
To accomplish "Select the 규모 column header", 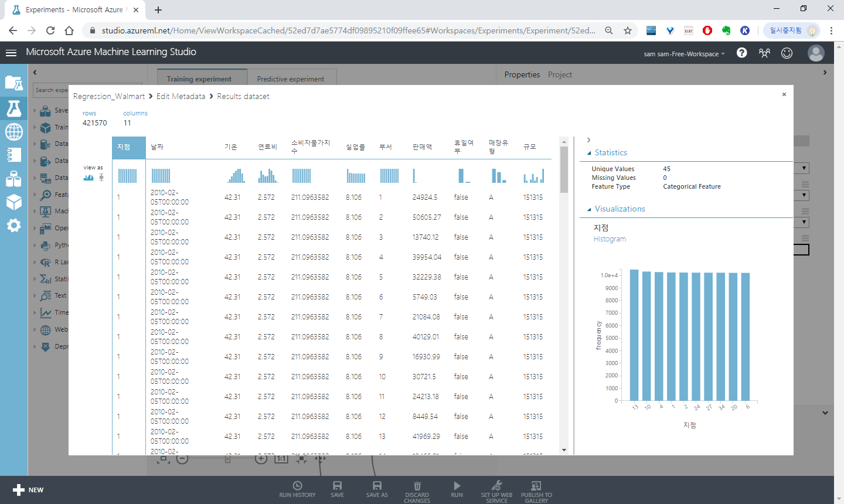I will coord(529,147).
